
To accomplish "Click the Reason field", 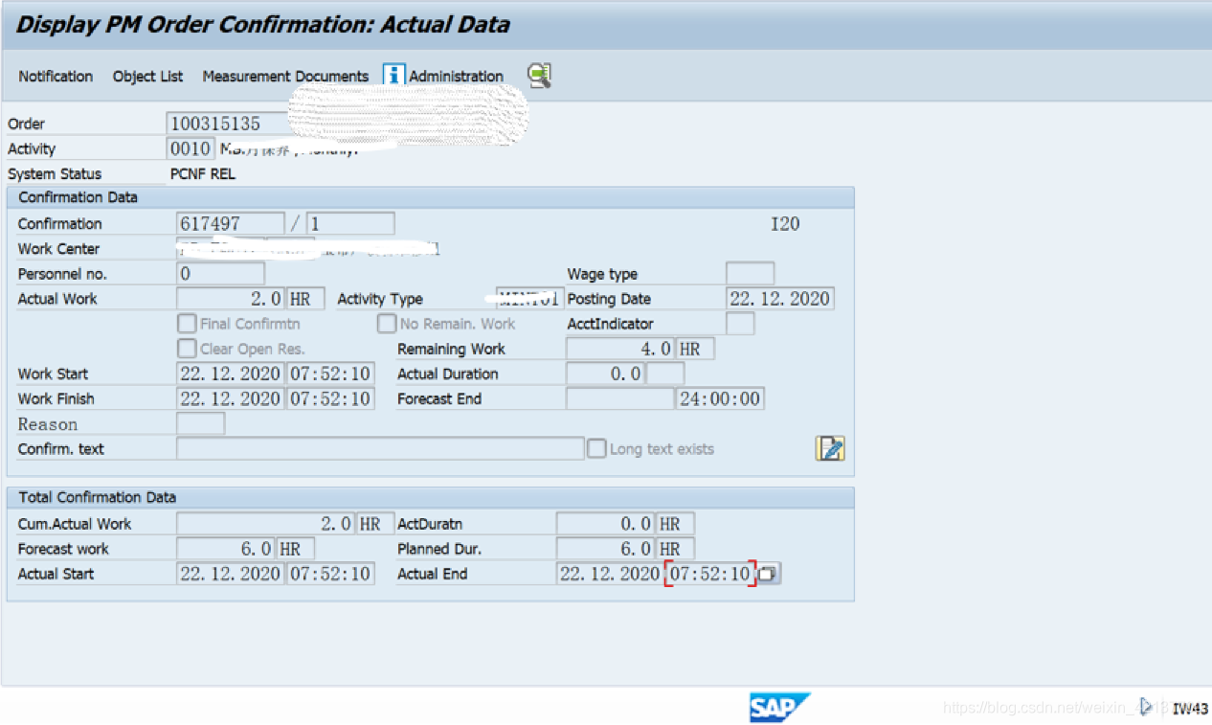I will [201, 423].
